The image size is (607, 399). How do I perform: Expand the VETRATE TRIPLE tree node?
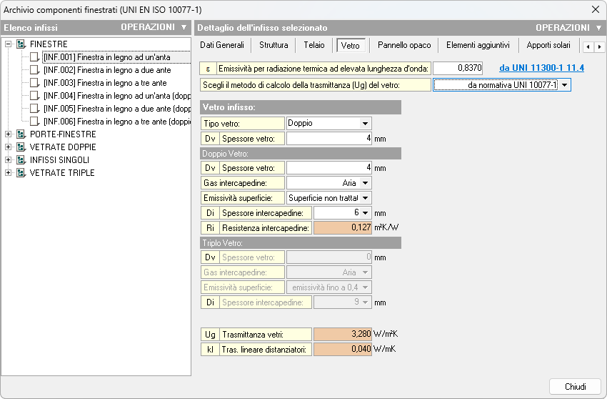point(9,173)
